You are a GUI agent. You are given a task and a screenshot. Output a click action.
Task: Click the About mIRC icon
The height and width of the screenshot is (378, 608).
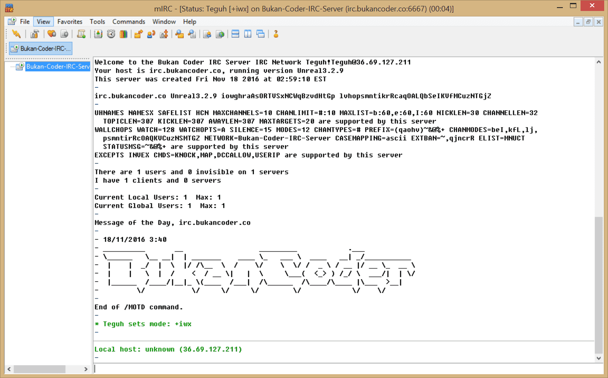point(276,34)
